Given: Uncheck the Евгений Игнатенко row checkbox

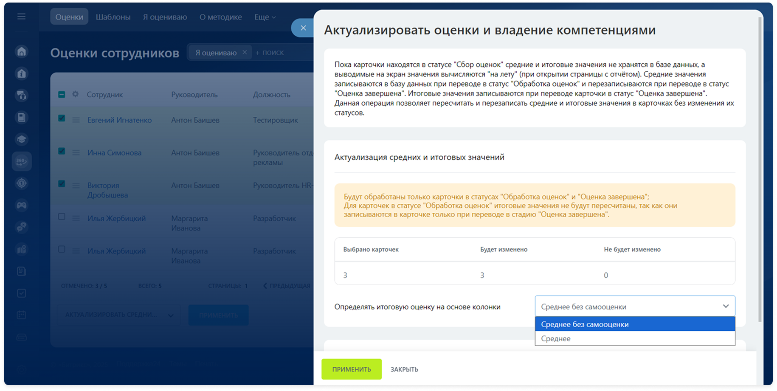Looking at the screenshot, I should [x=62, y=118].
